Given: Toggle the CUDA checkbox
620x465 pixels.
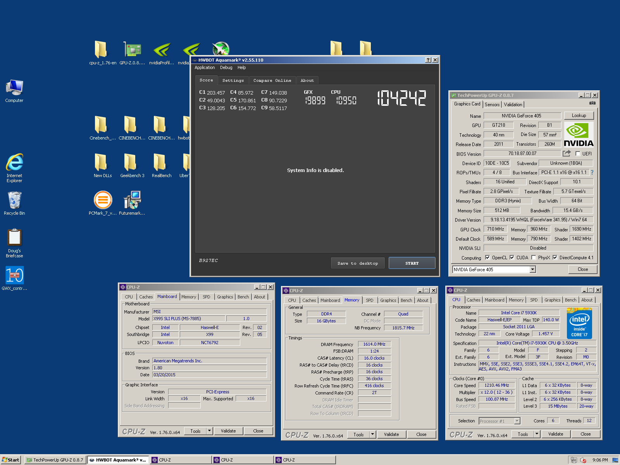Looking at the screenshot, I should [512, 257].
